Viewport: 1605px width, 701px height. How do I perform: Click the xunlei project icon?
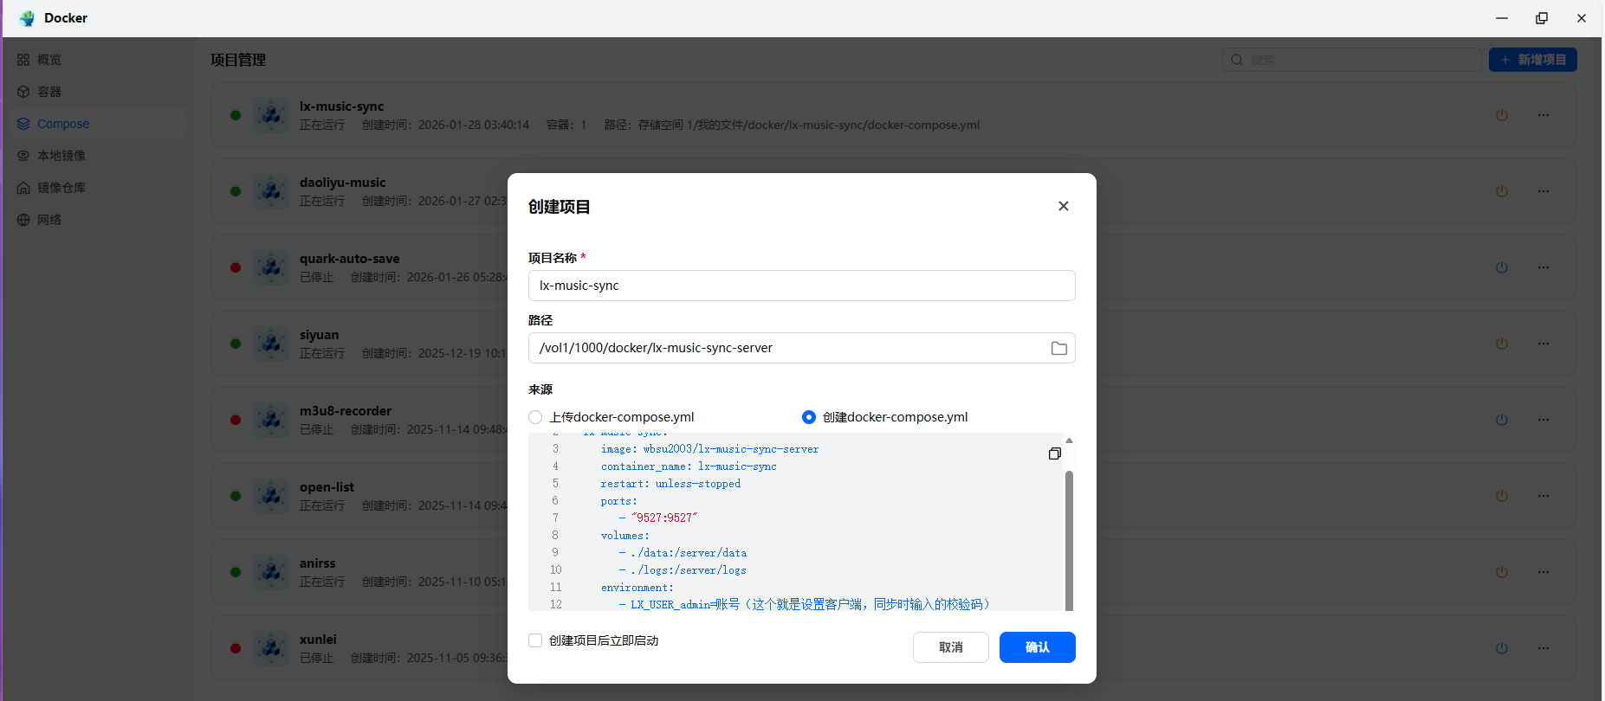[x=271, y=648]
